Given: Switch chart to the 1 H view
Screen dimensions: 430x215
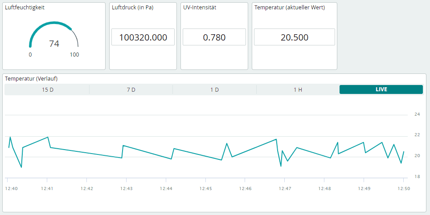Looking at the screenshot, I should (x=298, y=89).
